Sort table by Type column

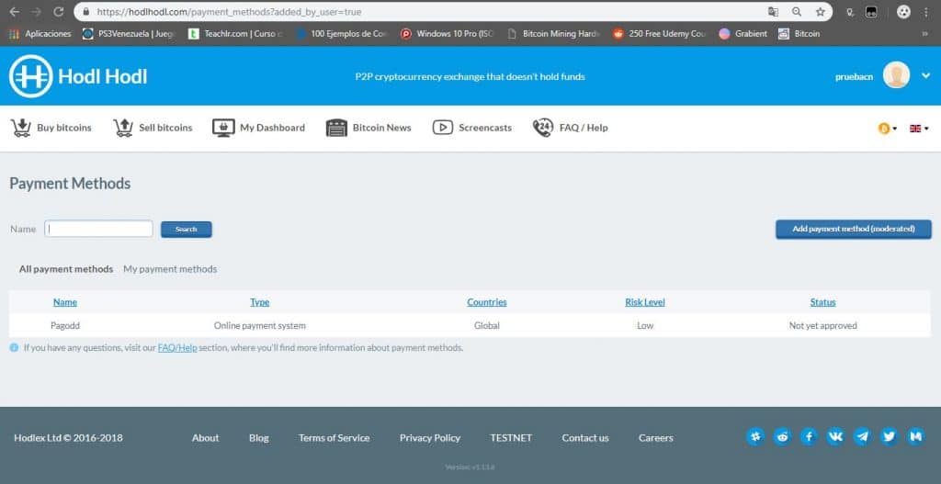[x=260, y=302]
